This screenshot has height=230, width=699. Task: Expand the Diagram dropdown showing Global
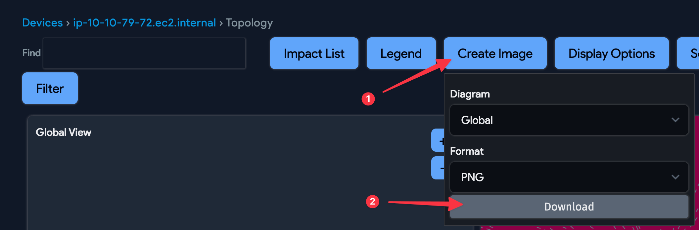(x=569, y=120)
